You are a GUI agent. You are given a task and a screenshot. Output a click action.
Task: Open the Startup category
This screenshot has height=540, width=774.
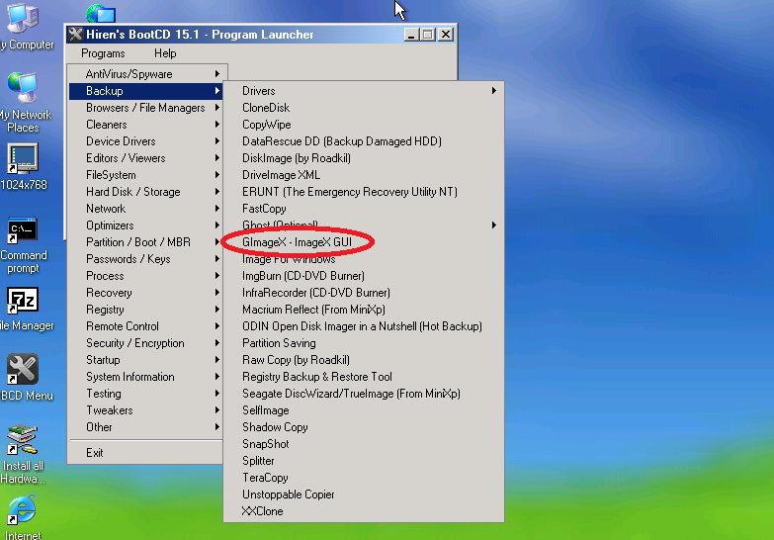pos(146,360)
